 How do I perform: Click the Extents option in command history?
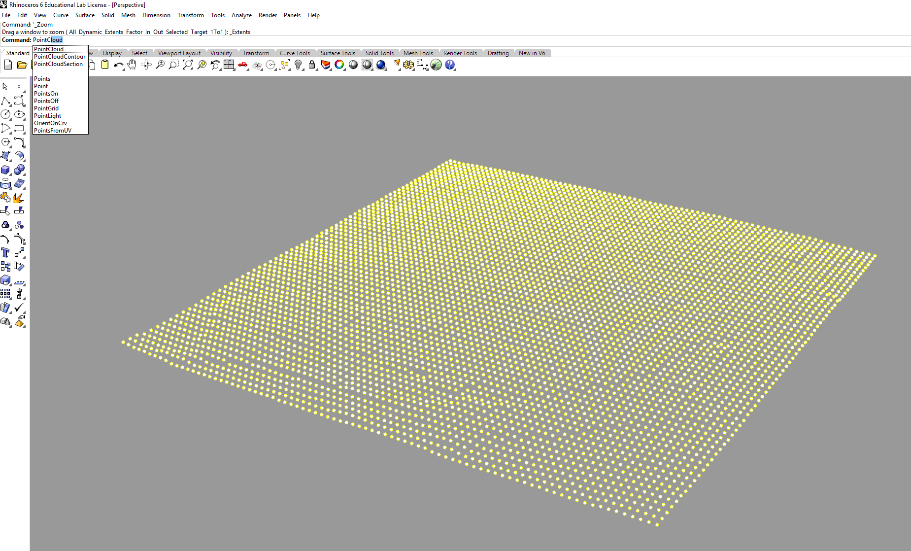[114, 32]
